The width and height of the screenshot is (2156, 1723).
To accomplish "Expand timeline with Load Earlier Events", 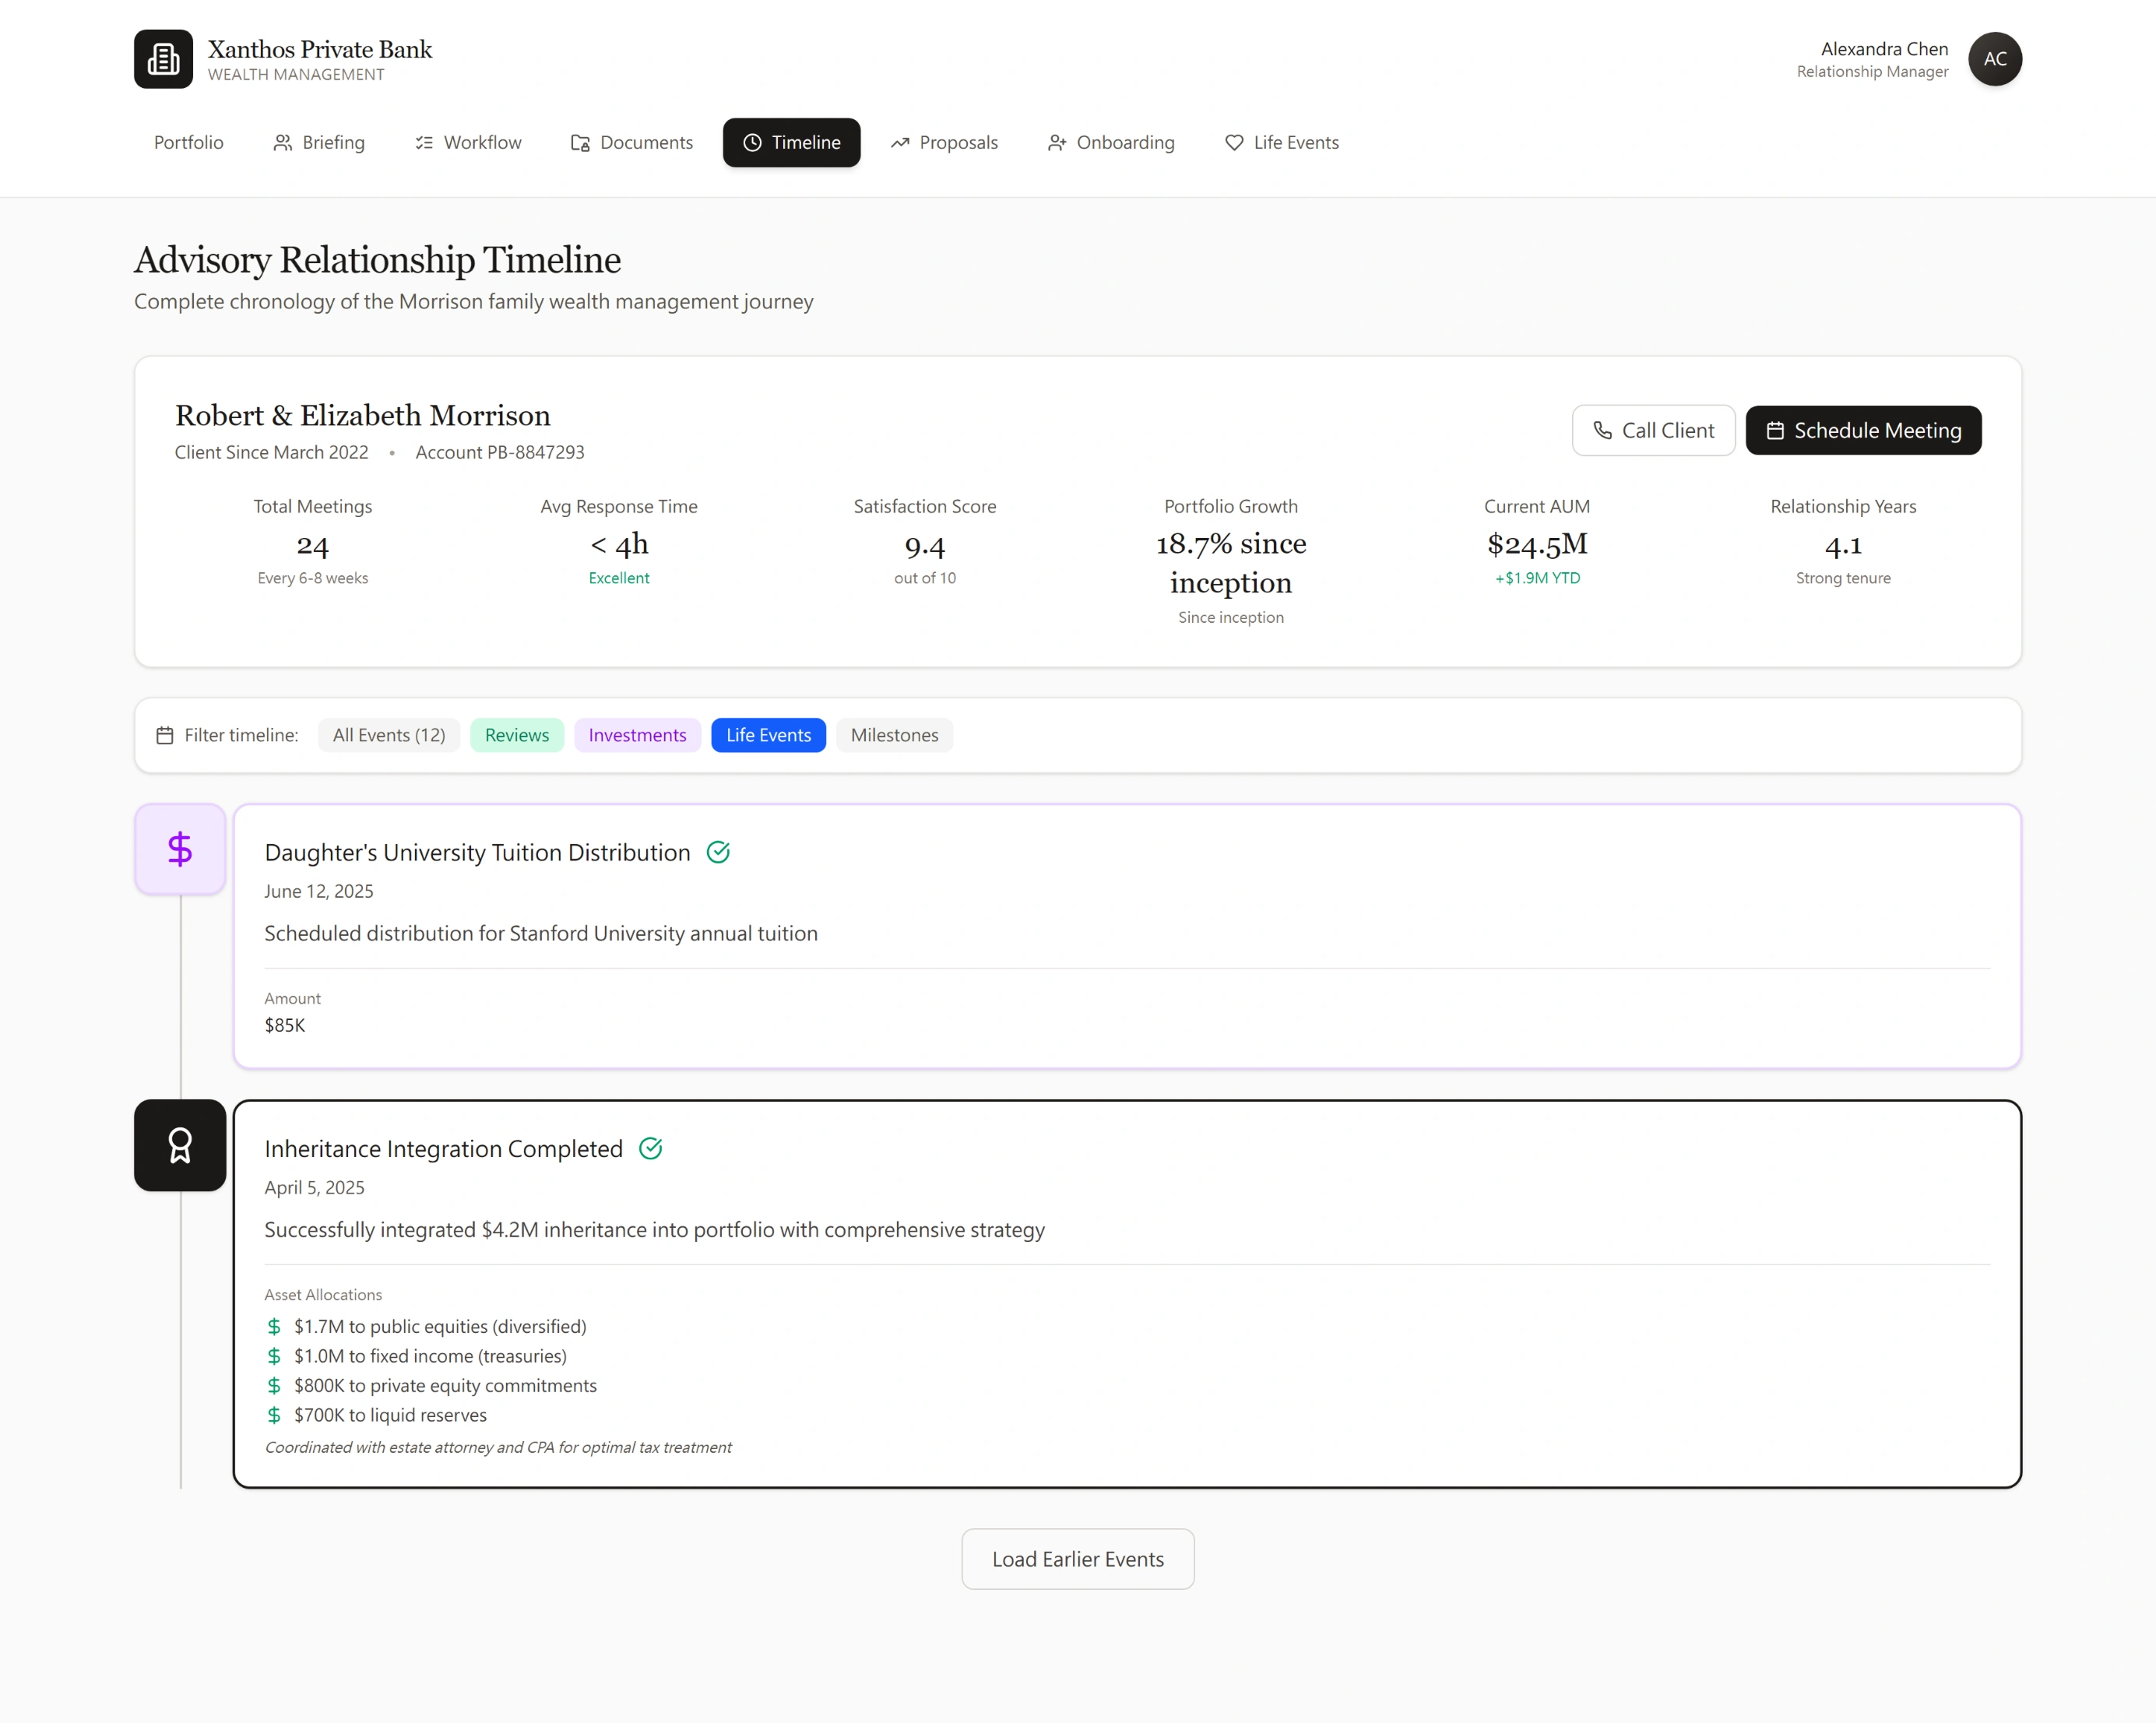I will coord(1077,1559).
